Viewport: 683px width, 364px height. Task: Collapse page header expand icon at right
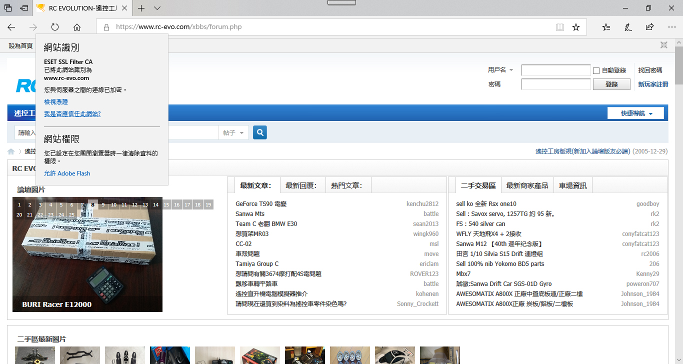pyautogui.click(x=663, y=45)
